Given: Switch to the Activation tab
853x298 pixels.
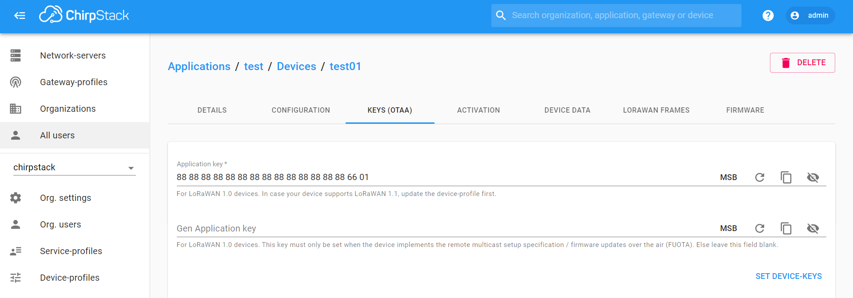Looking at the screenshot, I should [478, 110].
